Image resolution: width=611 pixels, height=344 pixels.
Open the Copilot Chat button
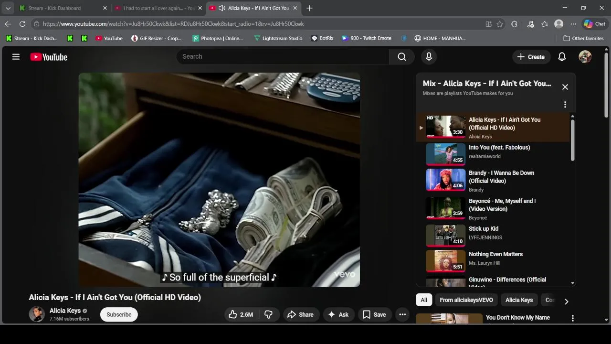pyautogui.click(x=594, y=24)
